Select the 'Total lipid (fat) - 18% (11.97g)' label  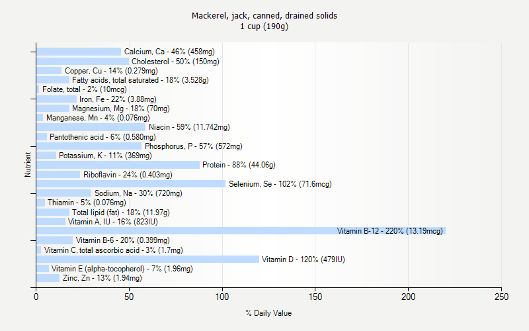121,213
